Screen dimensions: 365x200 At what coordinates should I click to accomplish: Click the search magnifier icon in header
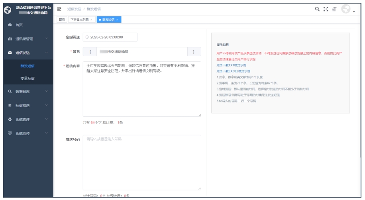(317, 9)
